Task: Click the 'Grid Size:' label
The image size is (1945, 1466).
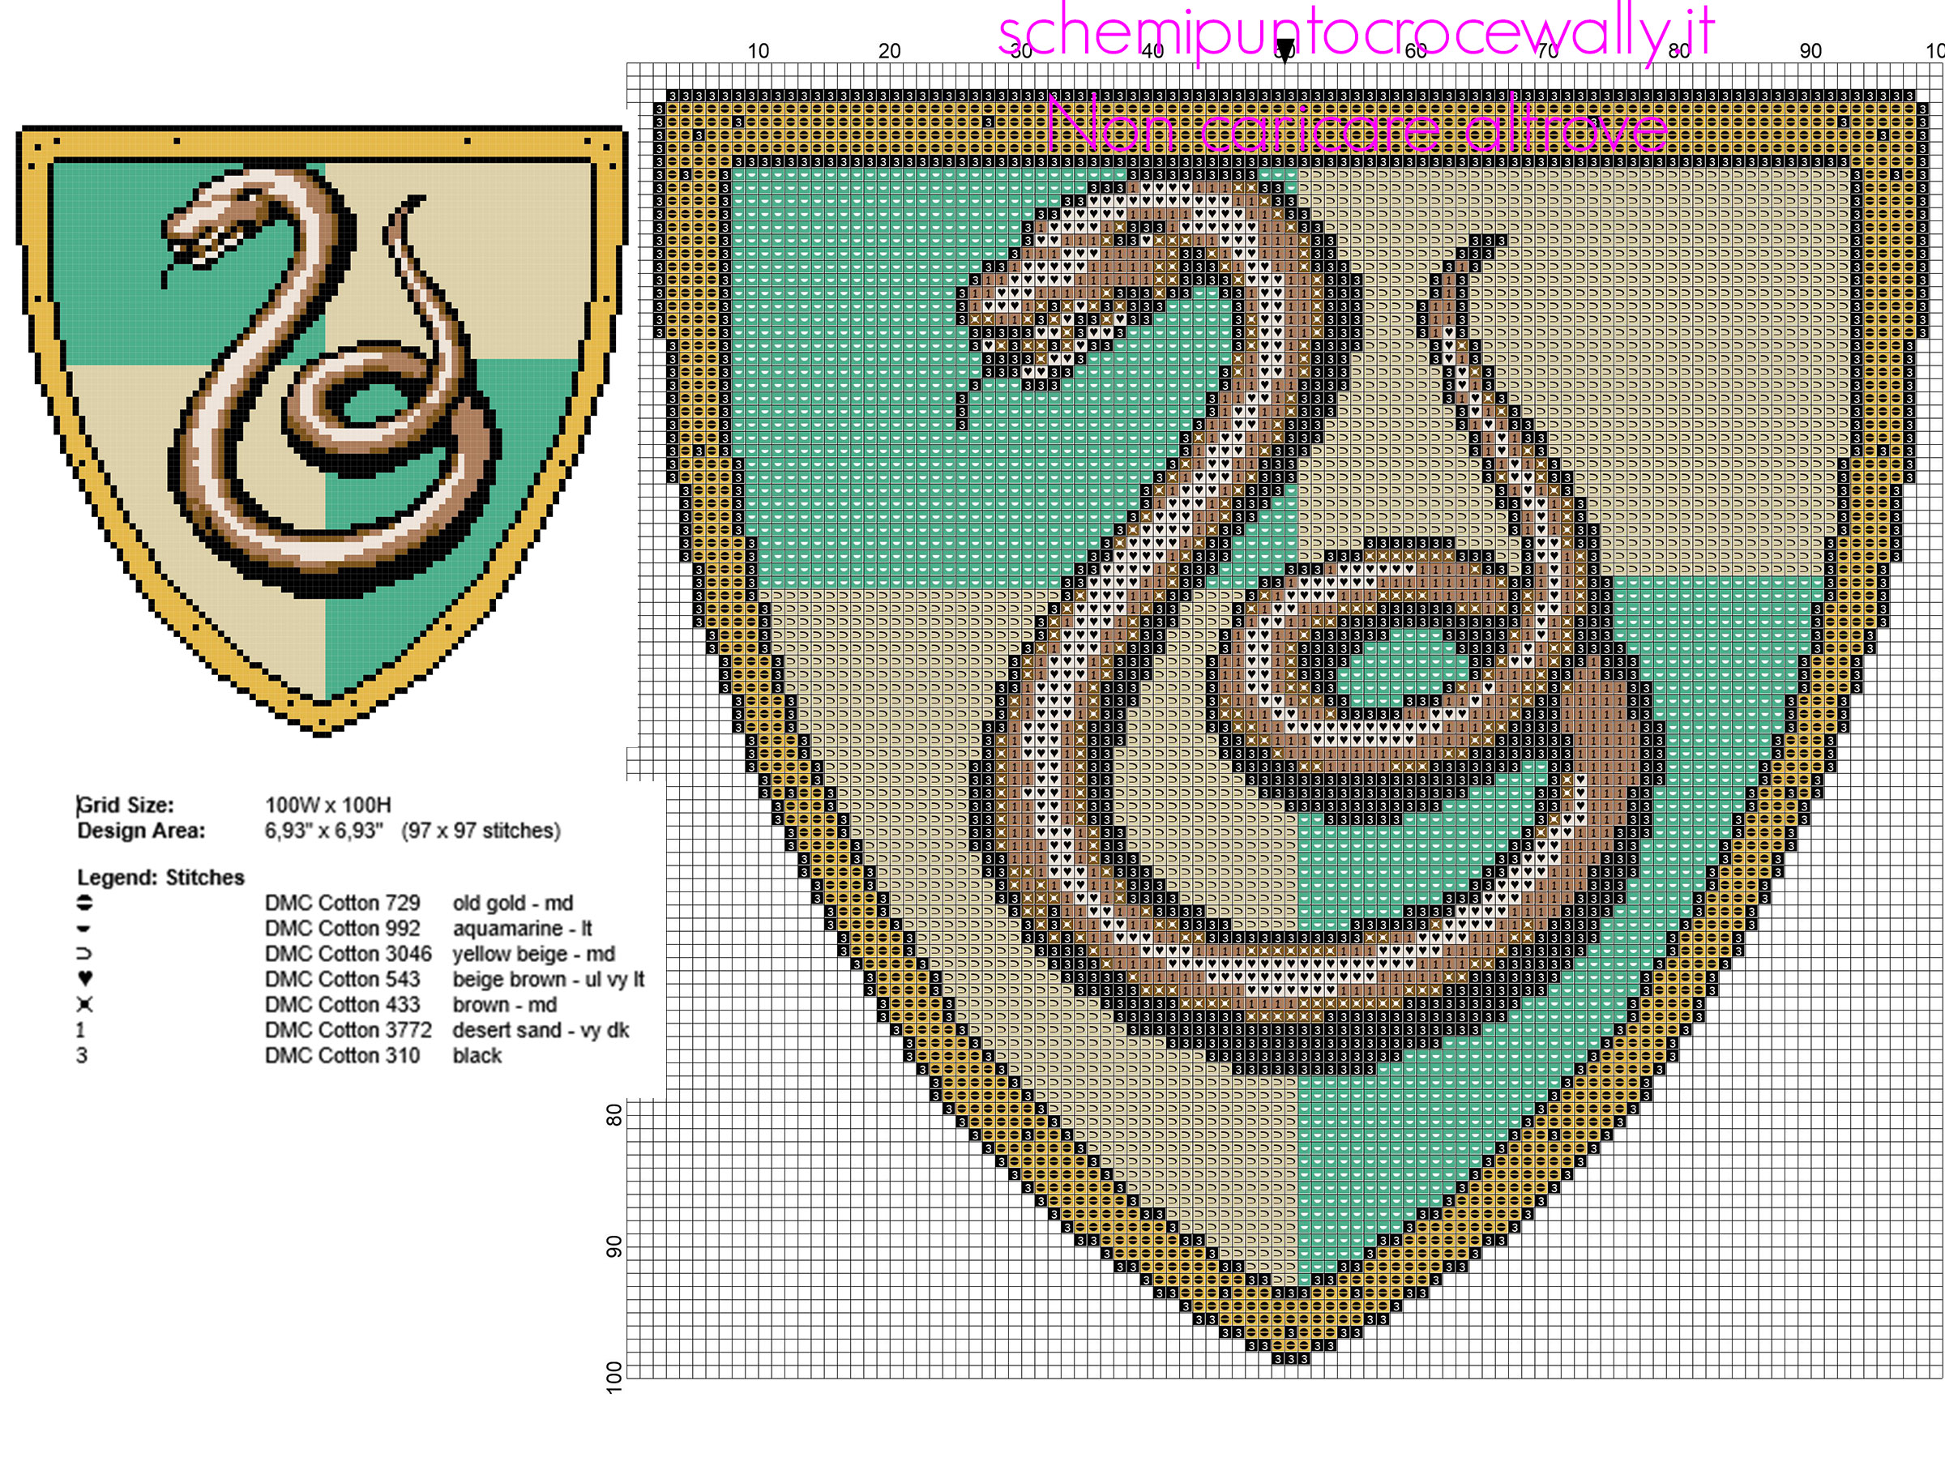Action: pyautogui.click(x=126, y=805)
